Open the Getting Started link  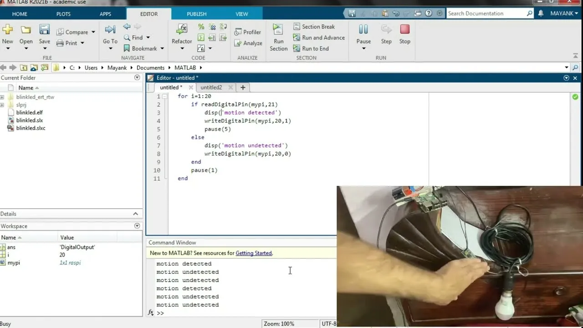click(x=253, y=253)
